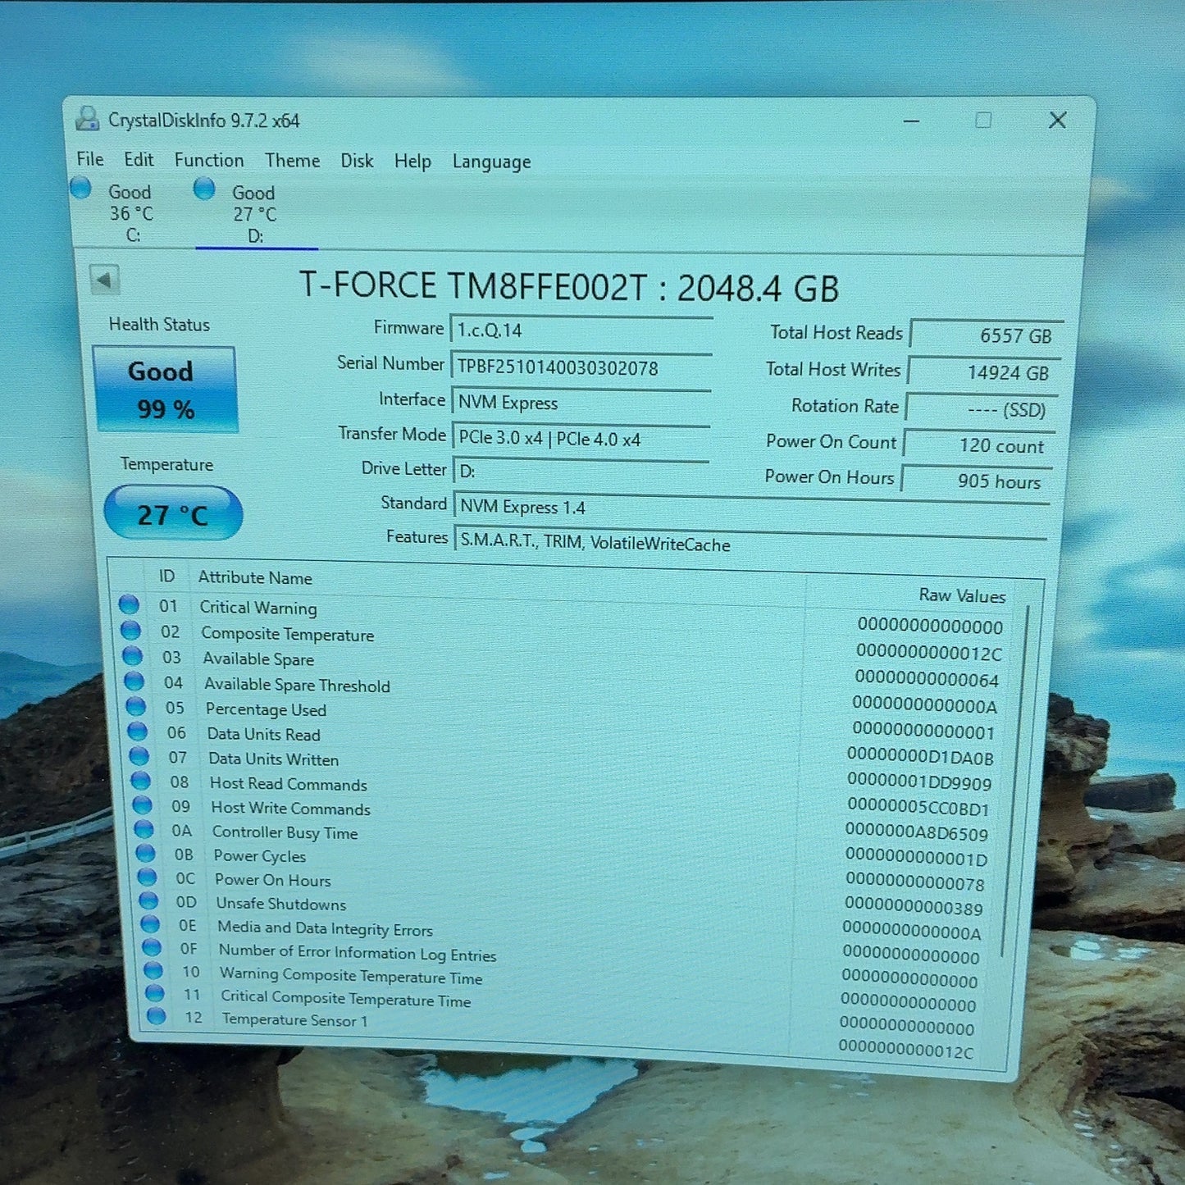Image resolution: width=1185 pixels, height=1185 pixels.
Task: Select the Critical Warning attribute name
Action: point(258,607)
